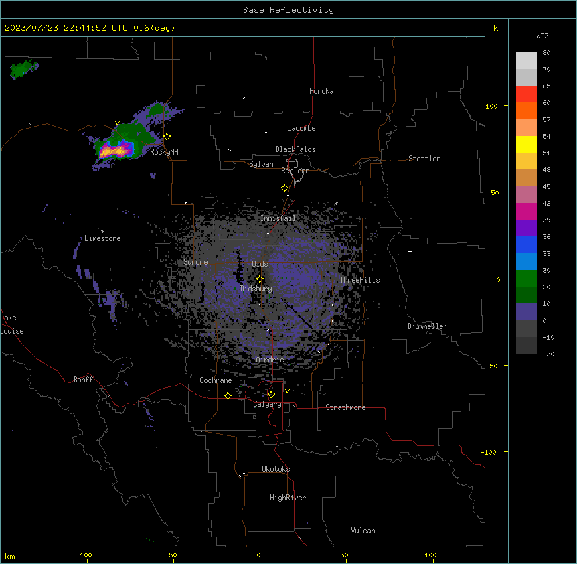
Task: Click the Airdrie city label
Action: tap(270, 360)
